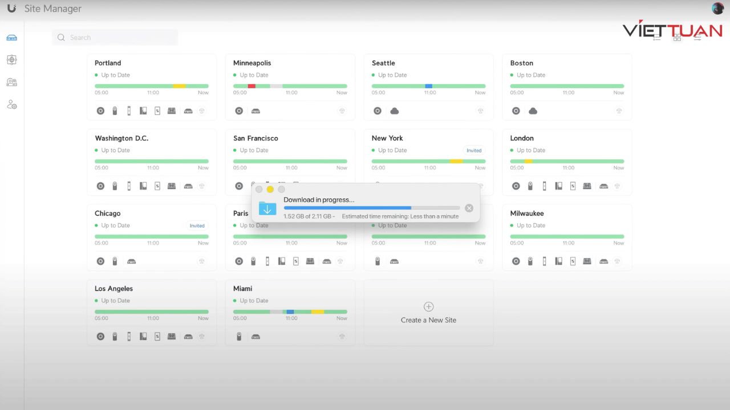Open the globe network icon in sidebar
The width and height of the screenshot is (730, 410).
pos(11,60)
